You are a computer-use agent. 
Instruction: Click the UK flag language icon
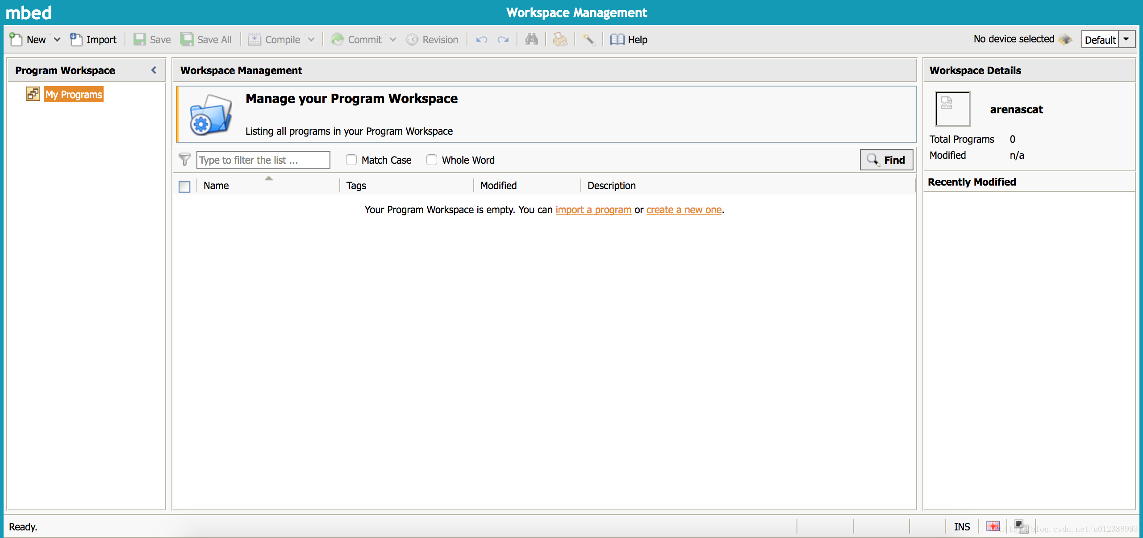993,526
